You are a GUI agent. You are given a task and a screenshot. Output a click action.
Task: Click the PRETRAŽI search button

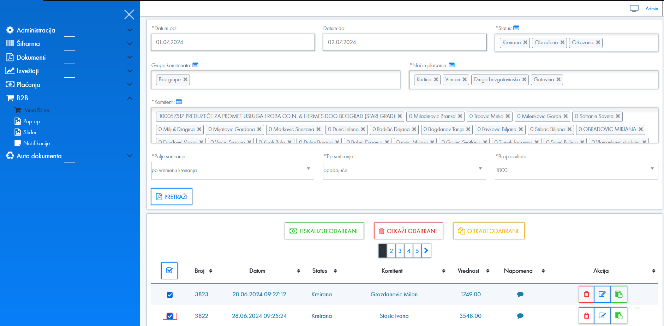[172, 196]
